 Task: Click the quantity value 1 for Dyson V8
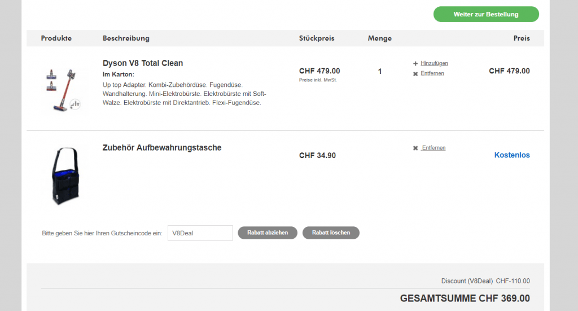[x=380, y=72]
